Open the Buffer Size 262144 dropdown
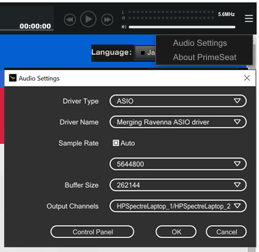This screenshot has width=259, height=252. [x=178, y=185]
